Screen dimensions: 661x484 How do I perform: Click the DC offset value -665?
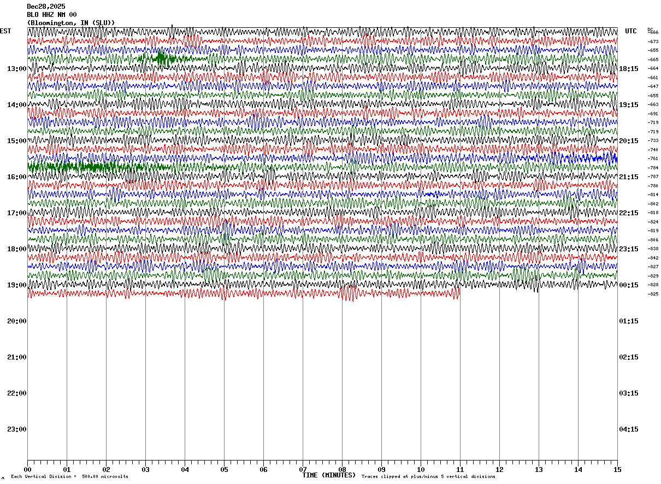pos(653,60)
